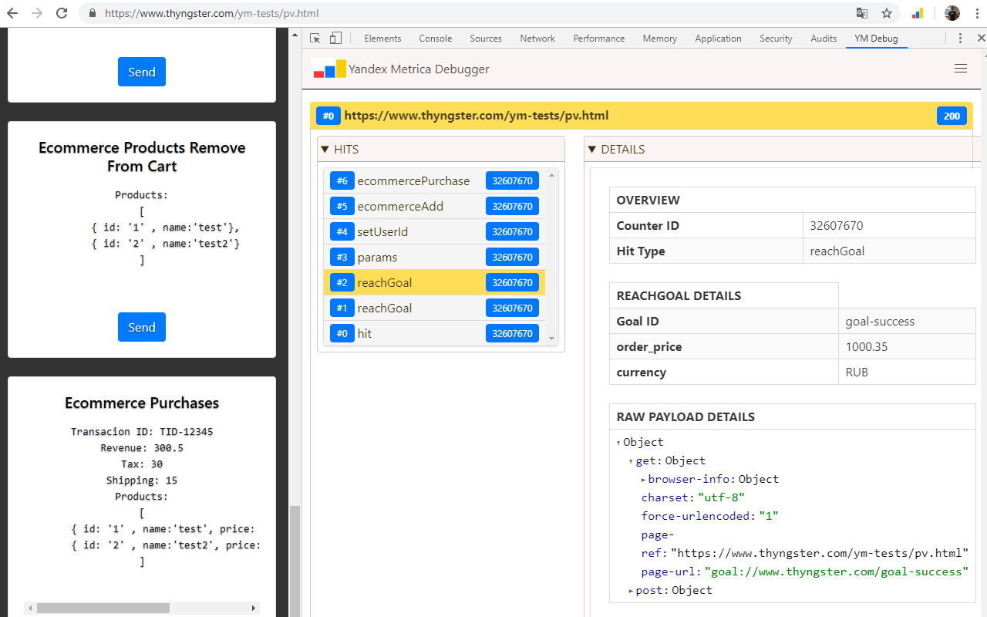Reload the page with the refresh icon
The width and height of the screenshot is (987, 617).
62,13
